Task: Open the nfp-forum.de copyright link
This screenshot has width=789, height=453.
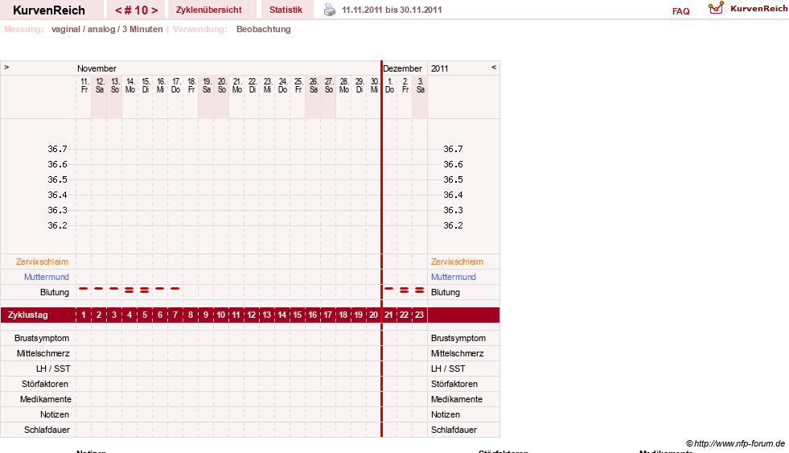Action: point(736,443)
